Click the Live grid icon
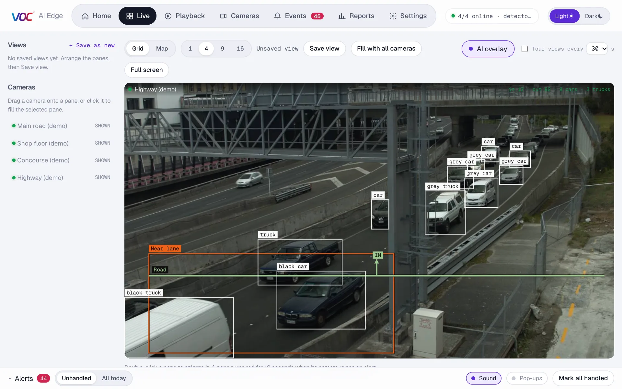 (x=130, y=16)
